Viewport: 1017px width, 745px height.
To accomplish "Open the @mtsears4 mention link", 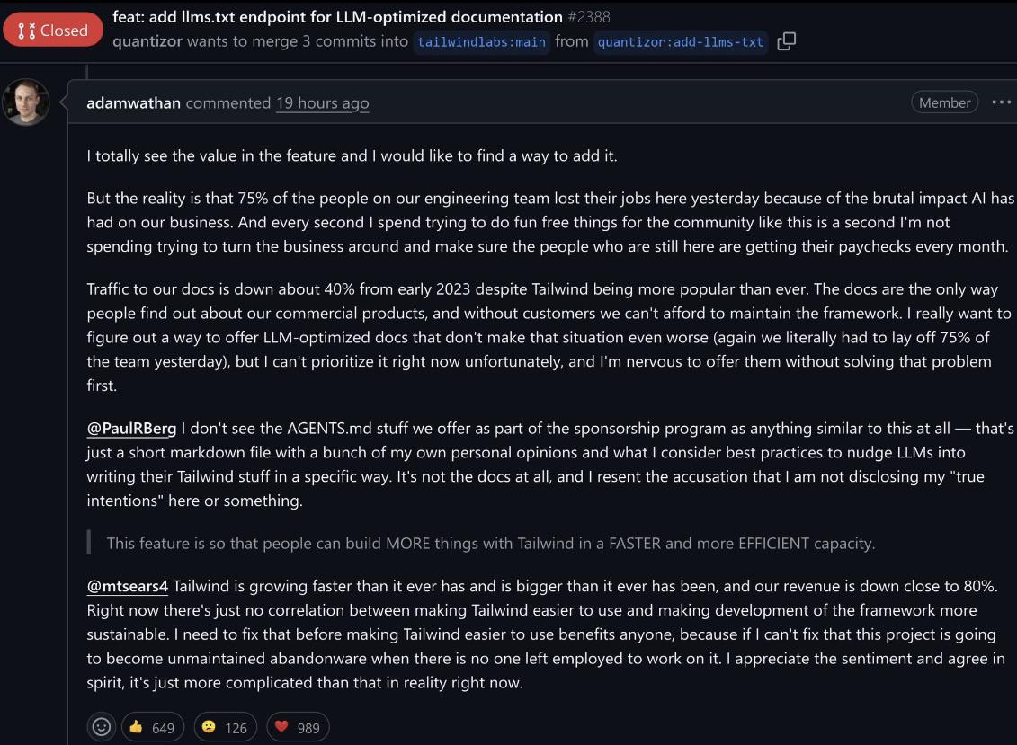I will [x=126, y=585].
